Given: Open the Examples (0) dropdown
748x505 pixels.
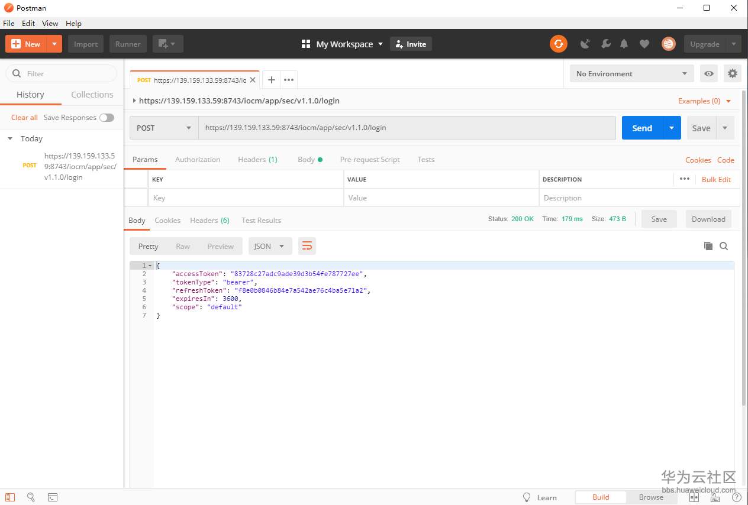Looking at the screenshot, I should [x=705, y=101].
